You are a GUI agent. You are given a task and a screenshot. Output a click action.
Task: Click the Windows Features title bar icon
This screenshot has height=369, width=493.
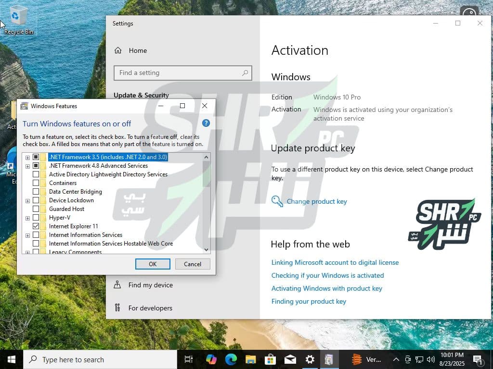[24, 106]
